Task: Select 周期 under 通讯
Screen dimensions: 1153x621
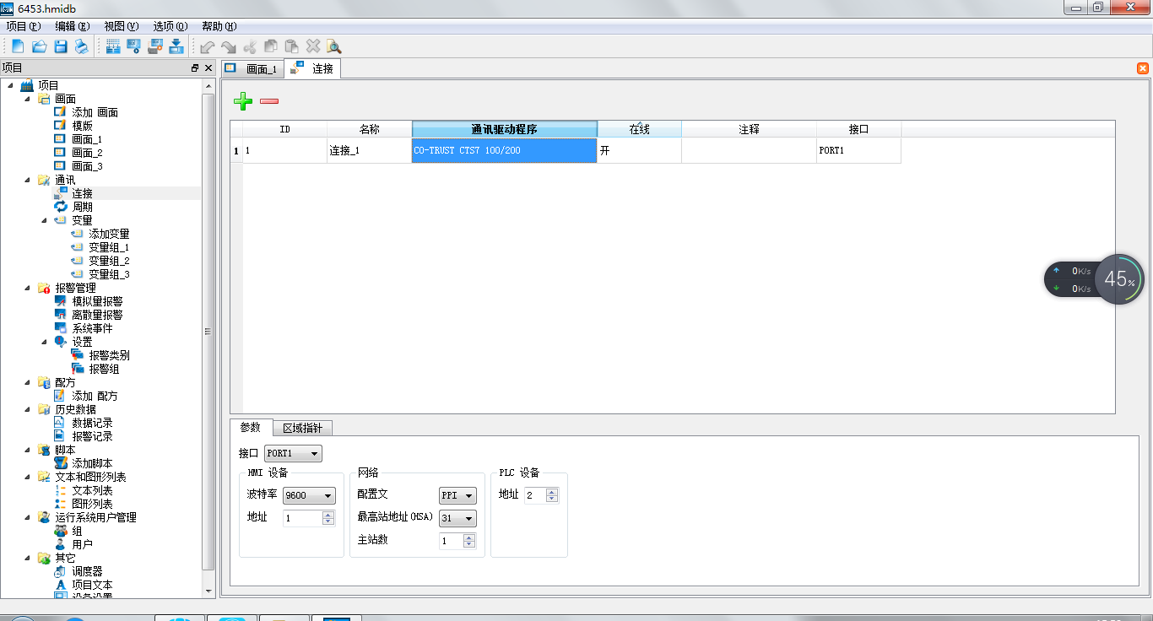Action: [82, 207]
